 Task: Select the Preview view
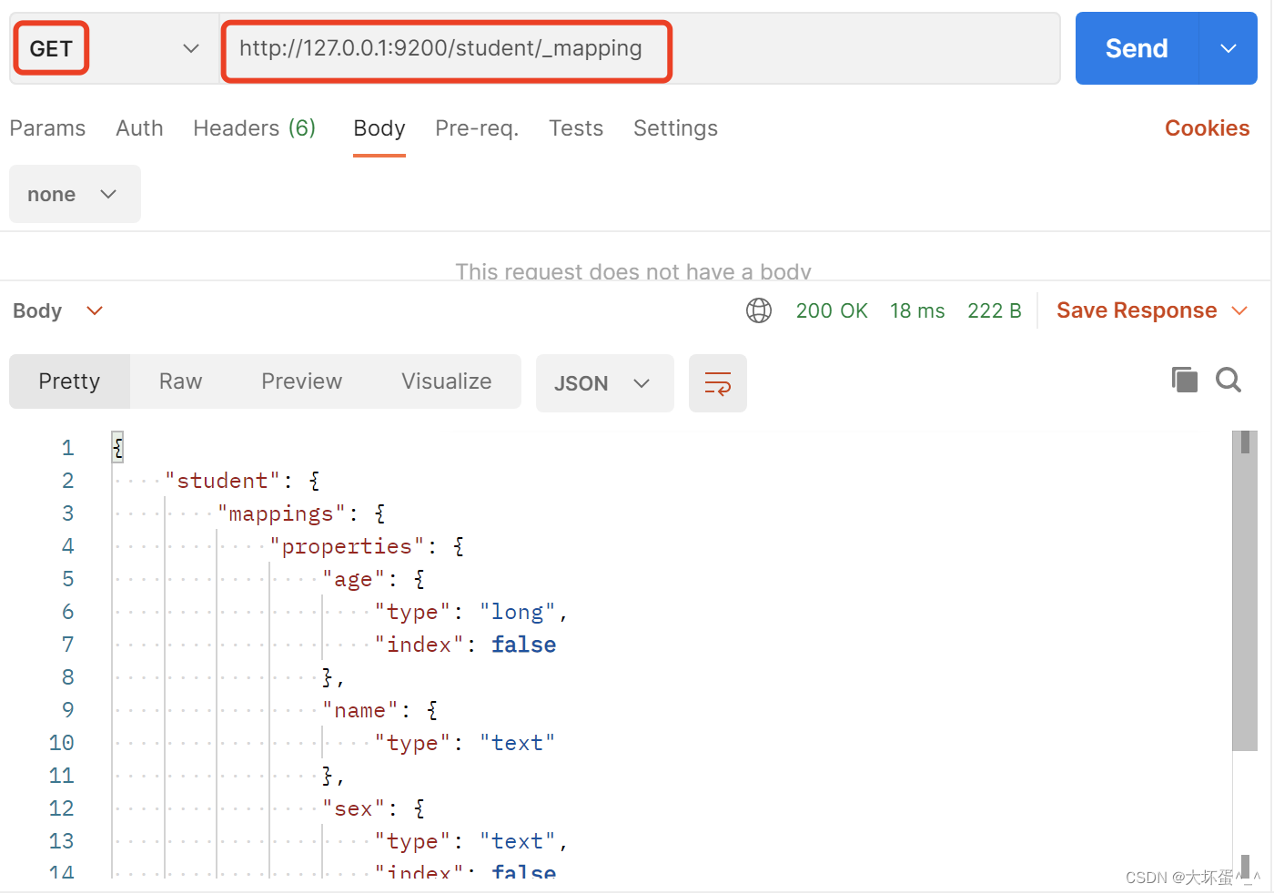(301, 381)
